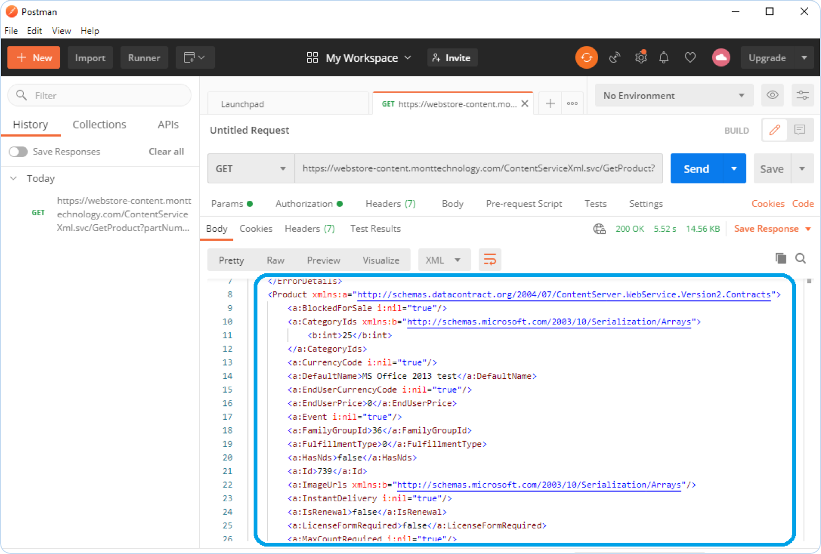Copy response body to clipboard
The width and height of the screenshot is (821, 554).
780,258
